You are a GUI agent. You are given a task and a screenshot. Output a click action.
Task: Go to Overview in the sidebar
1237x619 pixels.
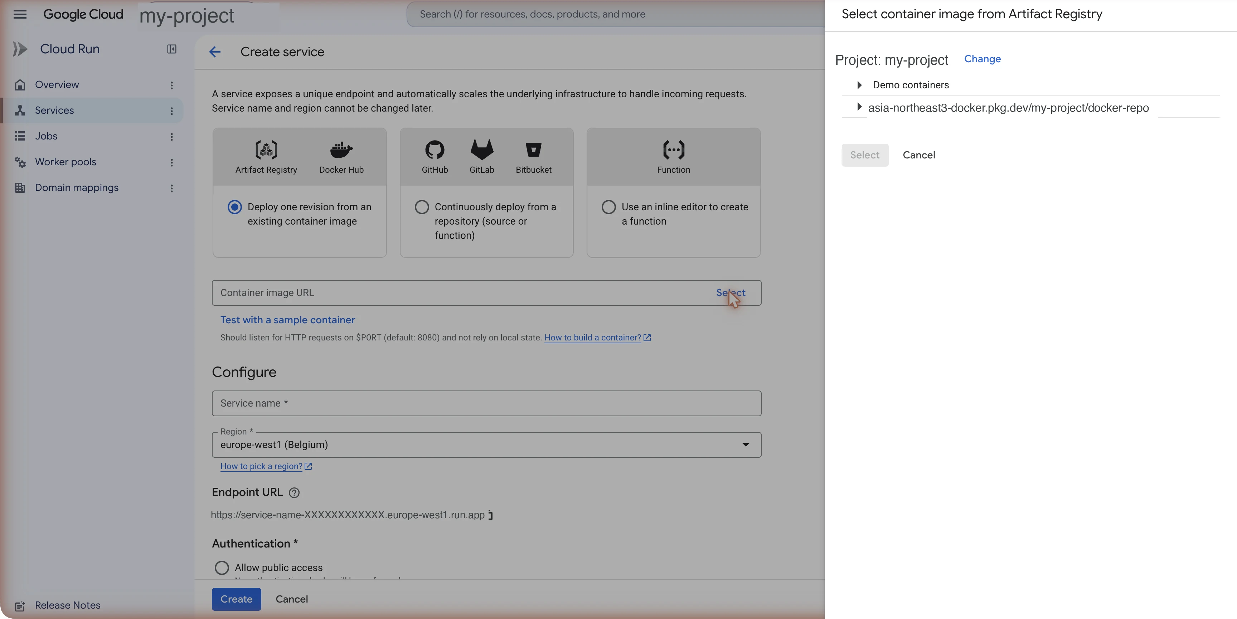pos(57,84)
